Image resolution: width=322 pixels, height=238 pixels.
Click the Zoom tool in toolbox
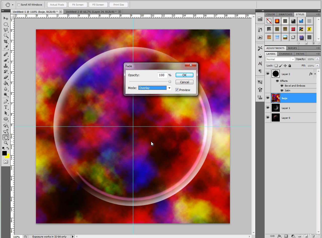coord(6,143)
